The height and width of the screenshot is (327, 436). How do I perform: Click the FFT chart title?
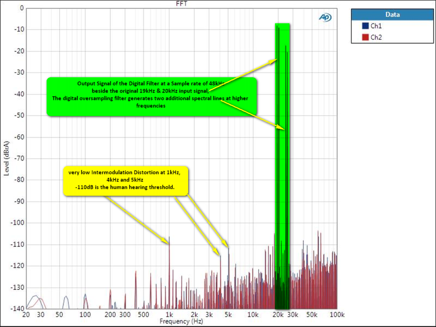tap(181, 4)
